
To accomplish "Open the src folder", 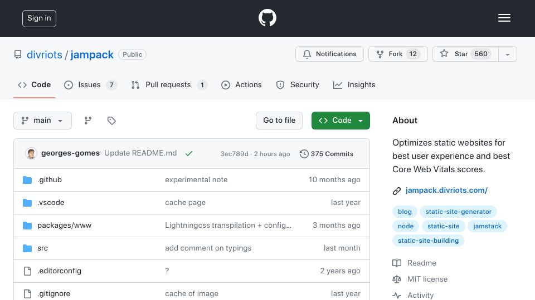I will [x=43, y=248].
